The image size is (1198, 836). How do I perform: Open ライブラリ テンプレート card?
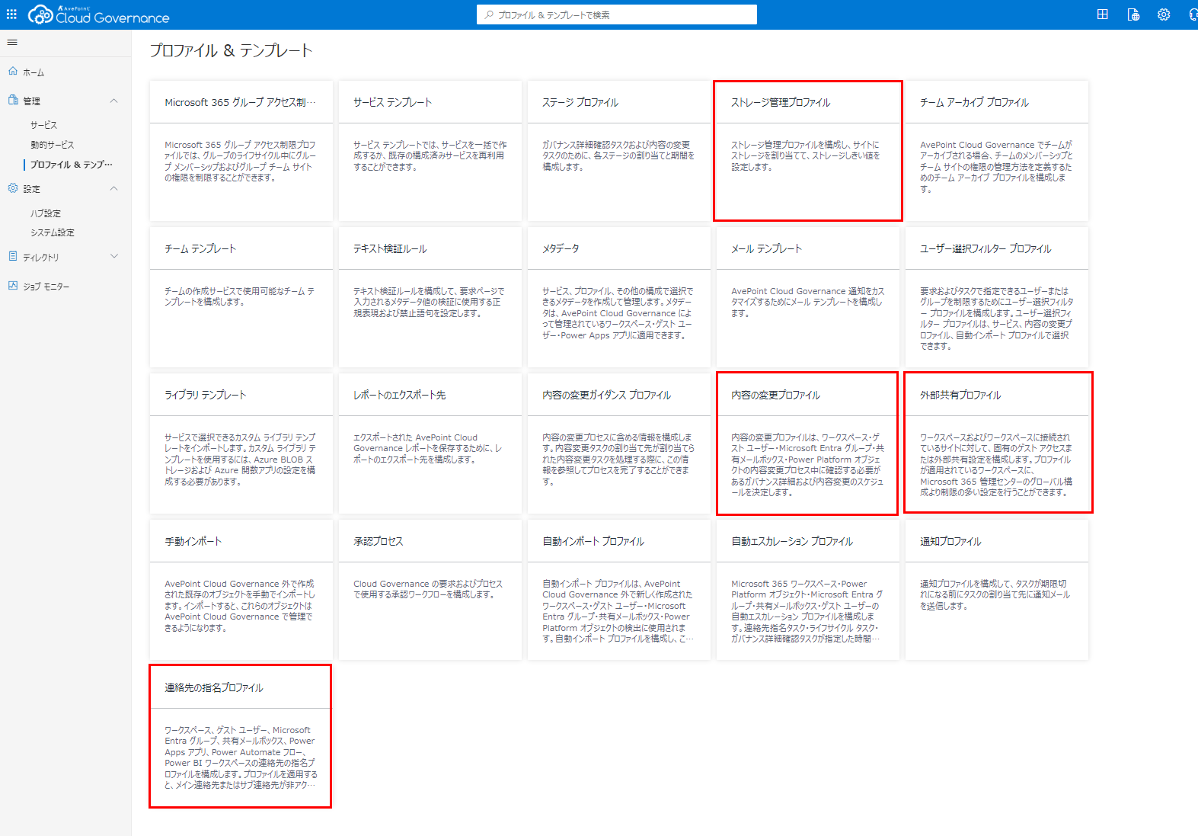point(241,444)
